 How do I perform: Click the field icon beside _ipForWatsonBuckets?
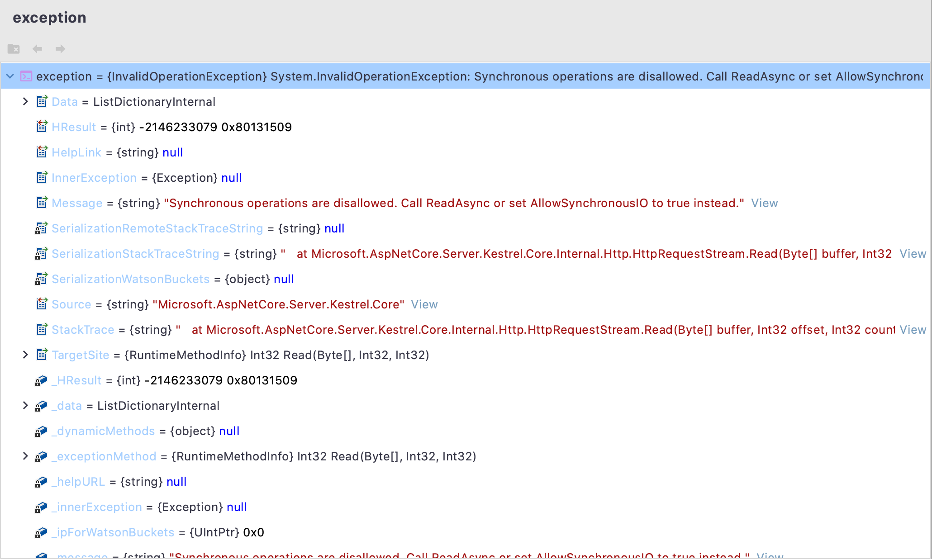point(41,532)
